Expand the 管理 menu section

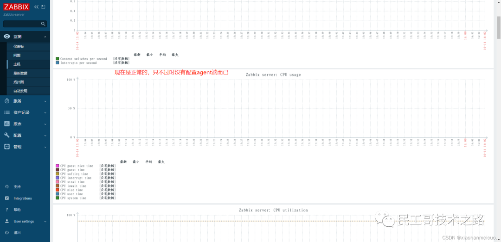pyautogui.click(x=45, y=147)
